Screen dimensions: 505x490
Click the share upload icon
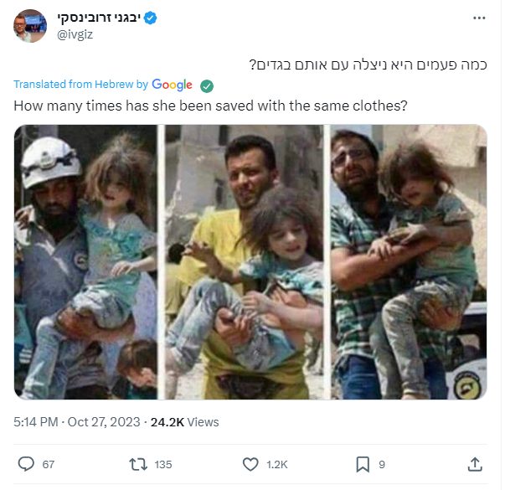pos(475,464)
